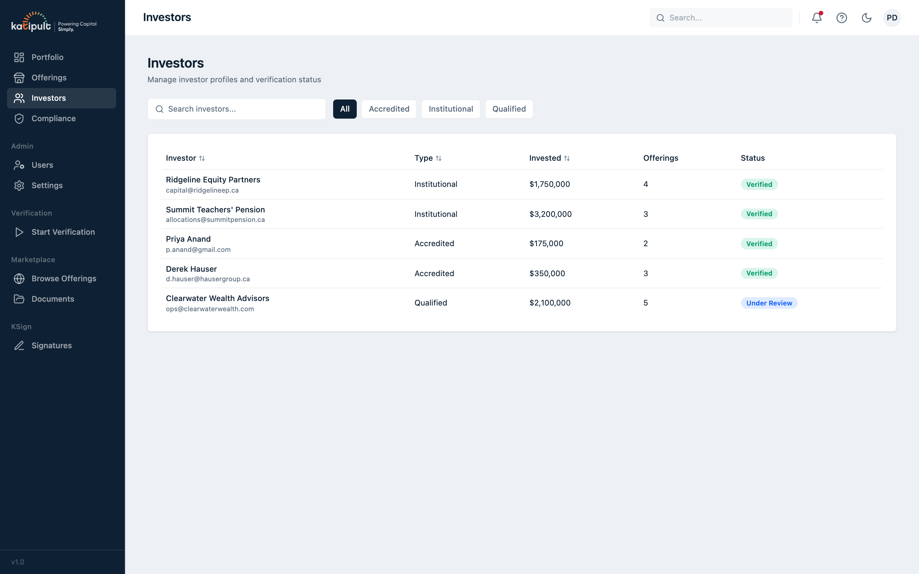Click the help question mark icon

coord(841,18)
